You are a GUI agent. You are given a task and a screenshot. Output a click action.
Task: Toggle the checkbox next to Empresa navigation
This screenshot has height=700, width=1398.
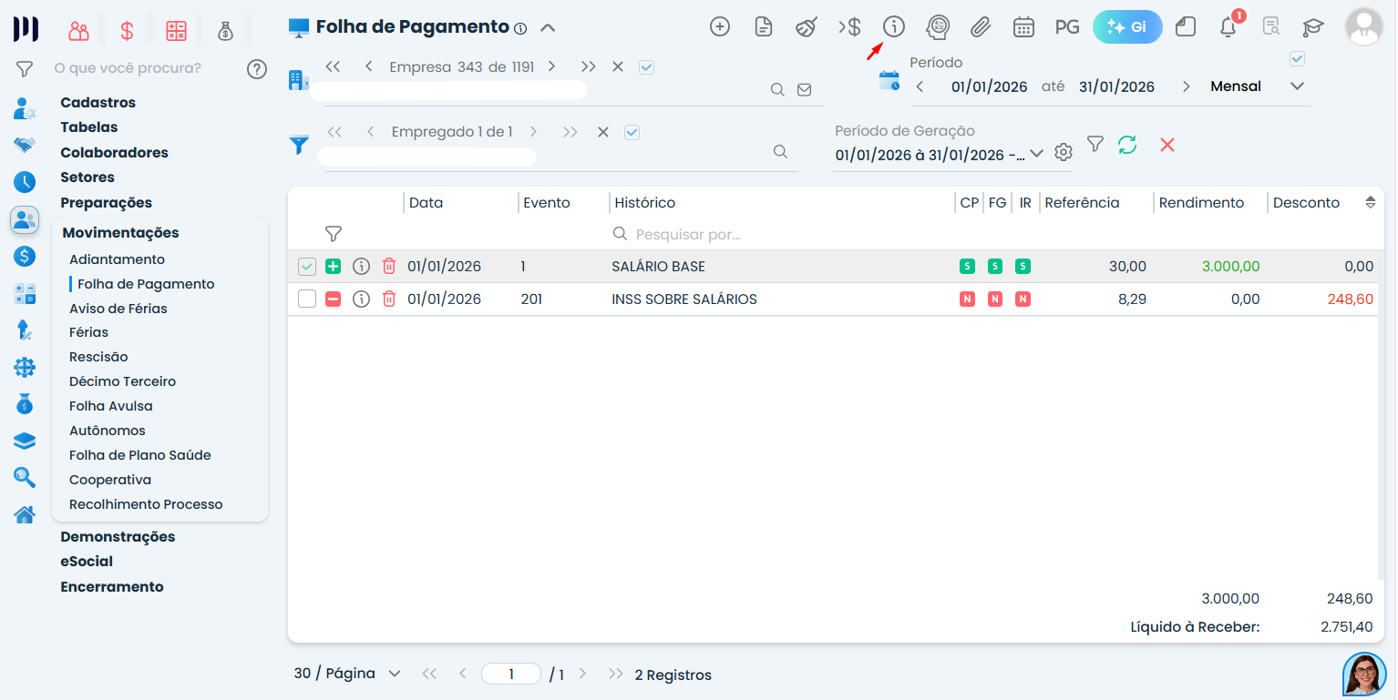(646, 66)
